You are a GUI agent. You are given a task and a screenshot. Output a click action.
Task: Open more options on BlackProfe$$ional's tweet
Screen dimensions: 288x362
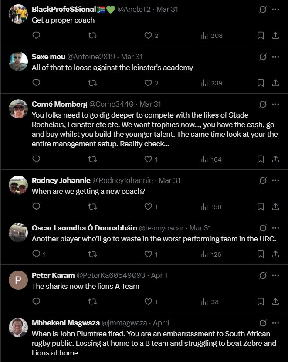(x=275, y=9)
